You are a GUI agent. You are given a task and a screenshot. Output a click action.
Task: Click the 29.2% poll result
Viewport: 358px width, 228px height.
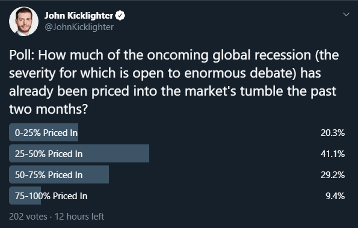333,175
